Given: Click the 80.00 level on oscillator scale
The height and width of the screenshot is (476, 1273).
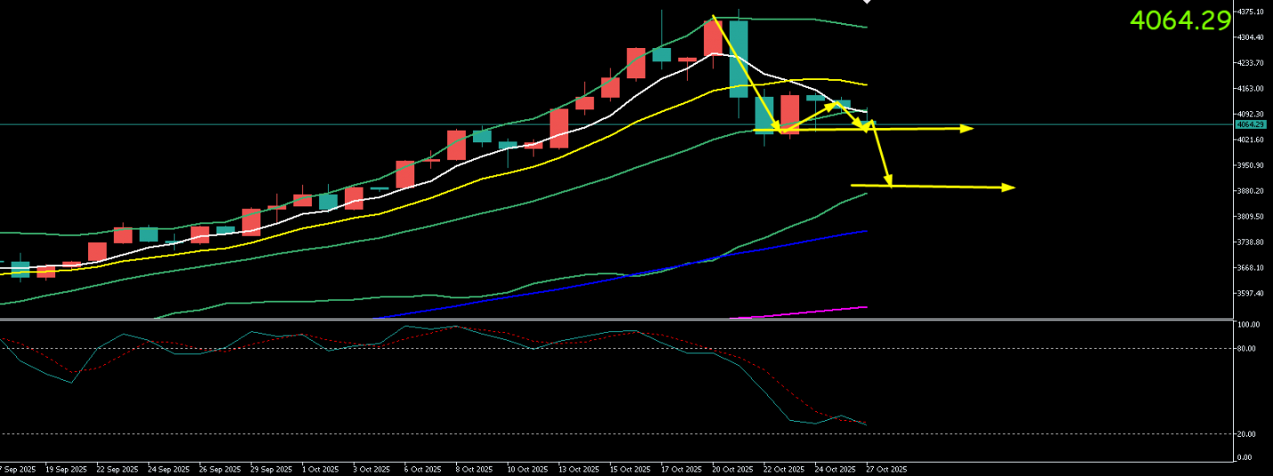Looking at the screenshot, I should click(x=1246, y=349).
